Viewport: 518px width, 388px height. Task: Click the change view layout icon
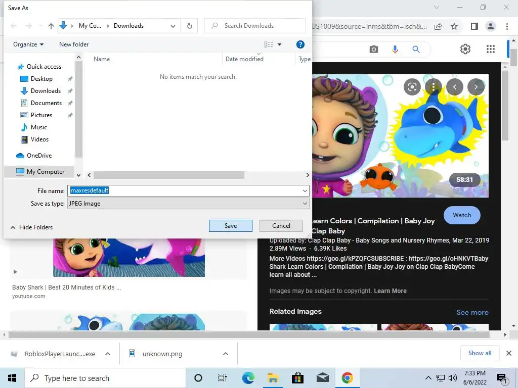269,44
